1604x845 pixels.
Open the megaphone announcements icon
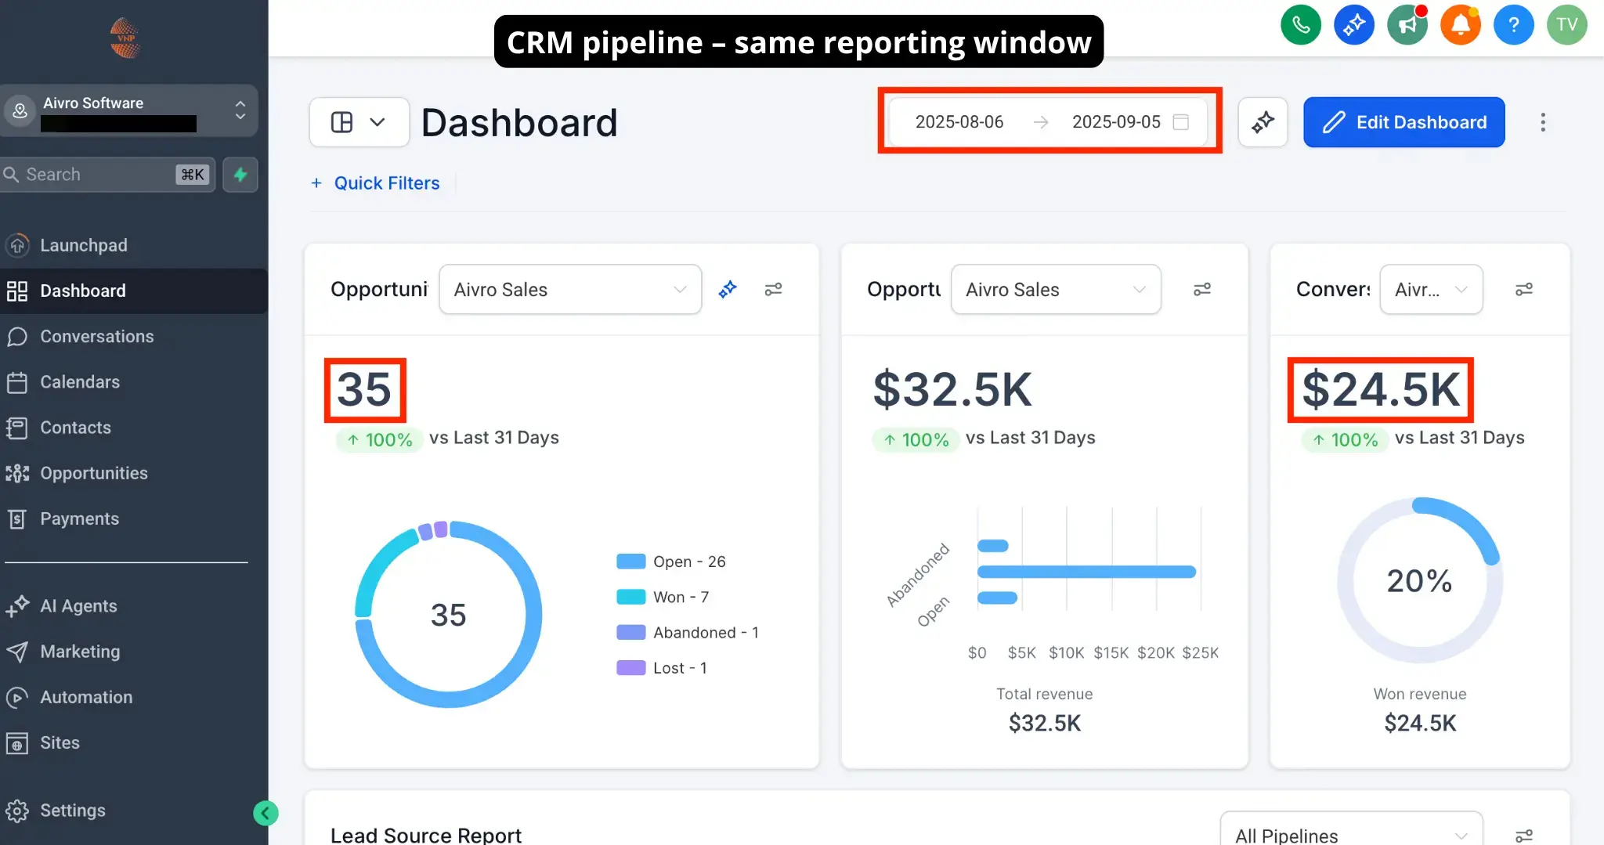[1407, 25]
